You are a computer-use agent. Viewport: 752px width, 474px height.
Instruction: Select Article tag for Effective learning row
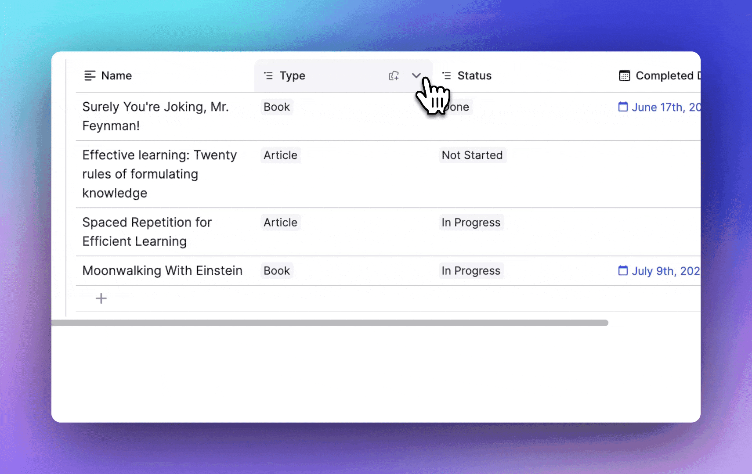(280, 155)
